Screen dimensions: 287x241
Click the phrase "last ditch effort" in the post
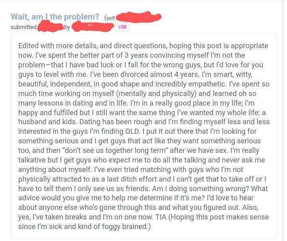pyautogui.click(x=132, y=179)
